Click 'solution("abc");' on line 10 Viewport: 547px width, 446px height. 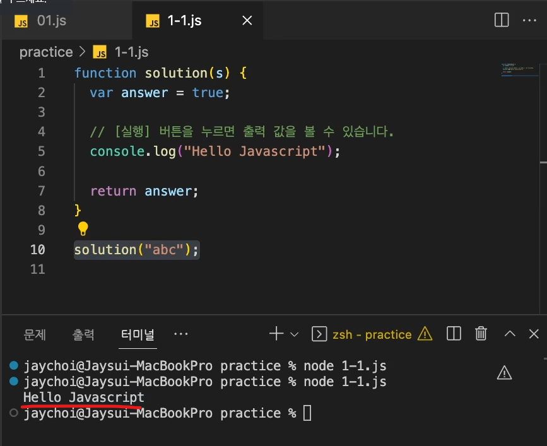136,250
